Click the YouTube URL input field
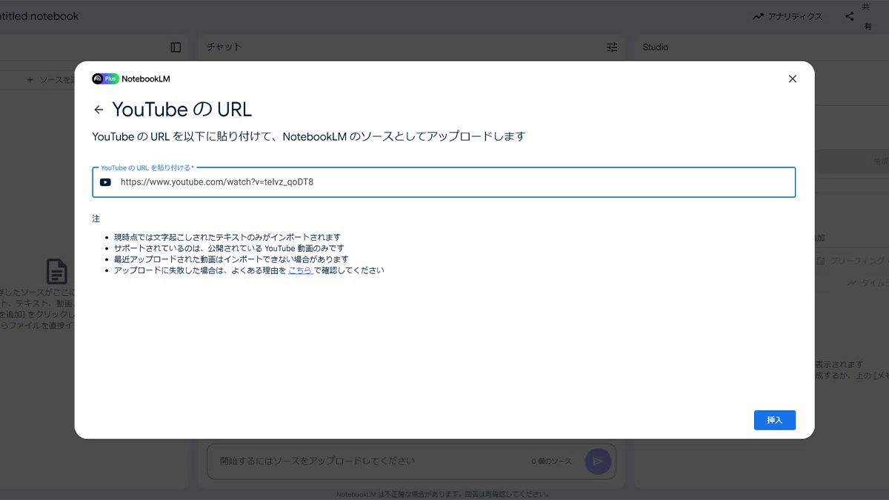 pos(444,182)
